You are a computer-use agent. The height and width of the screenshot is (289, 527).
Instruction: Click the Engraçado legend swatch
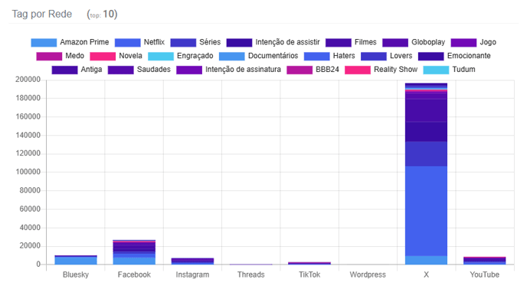161,56
